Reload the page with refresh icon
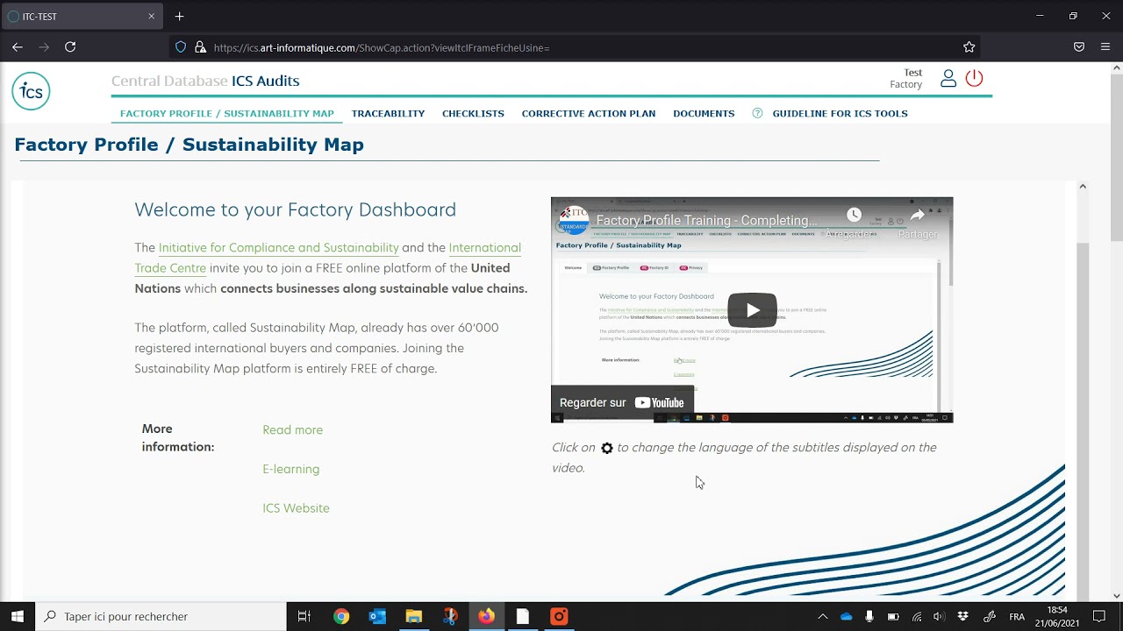 pos(70,47)
